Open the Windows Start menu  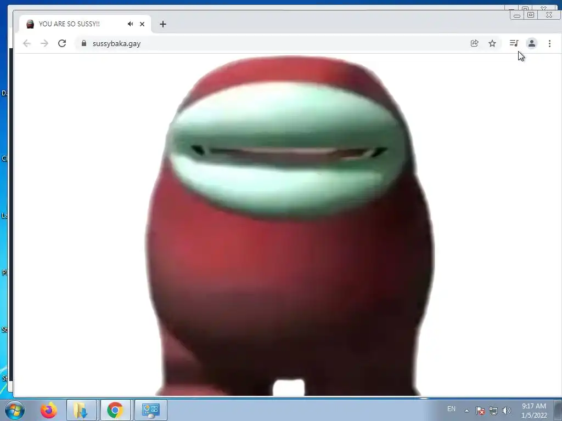tap(15, 410)
